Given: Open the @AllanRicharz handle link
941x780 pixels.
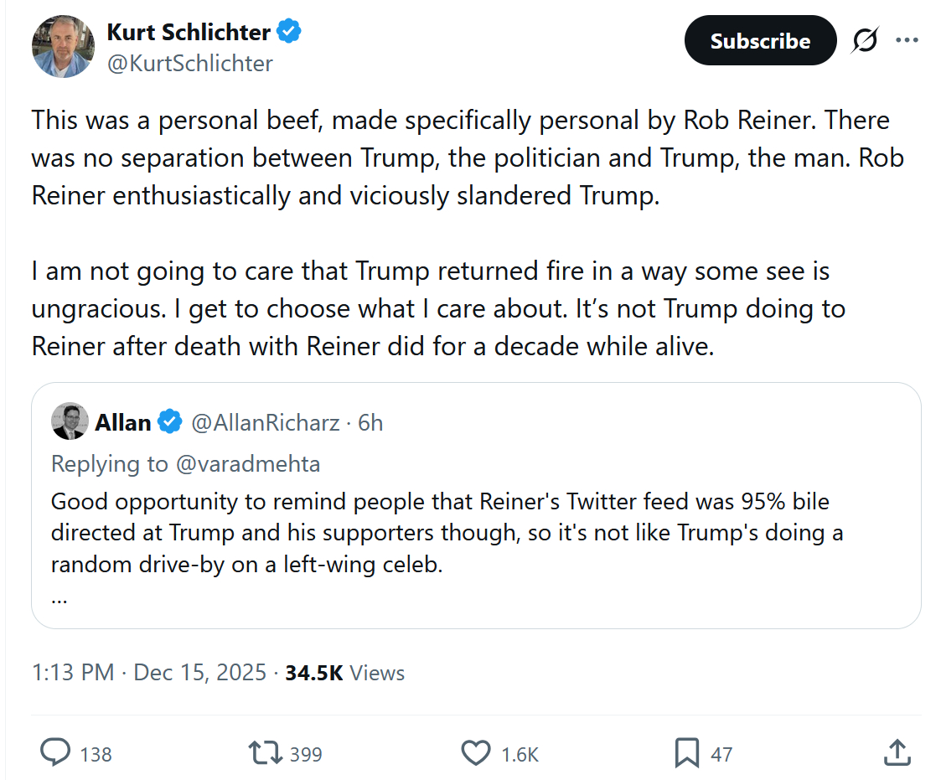Looking at the screenshot, I should click(265, 423).
